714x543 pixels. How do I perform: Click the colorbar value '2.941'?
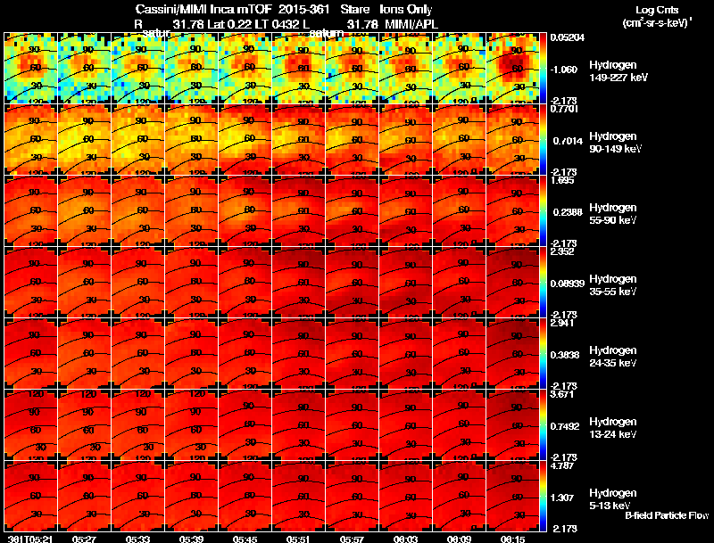coord(562,323)
